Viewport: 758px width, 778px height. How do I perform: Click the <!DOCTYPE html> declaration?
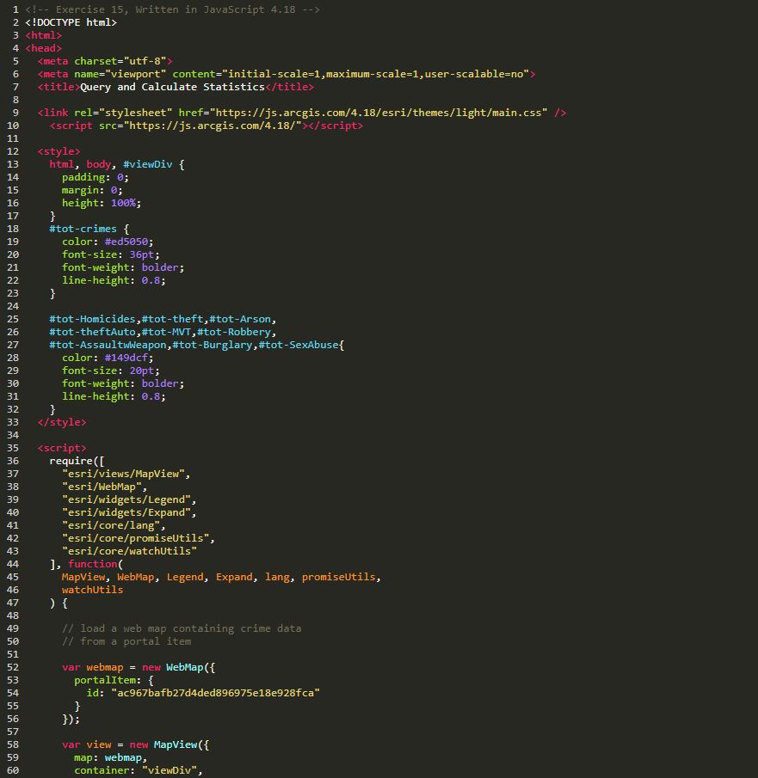[x=71, y=22]
